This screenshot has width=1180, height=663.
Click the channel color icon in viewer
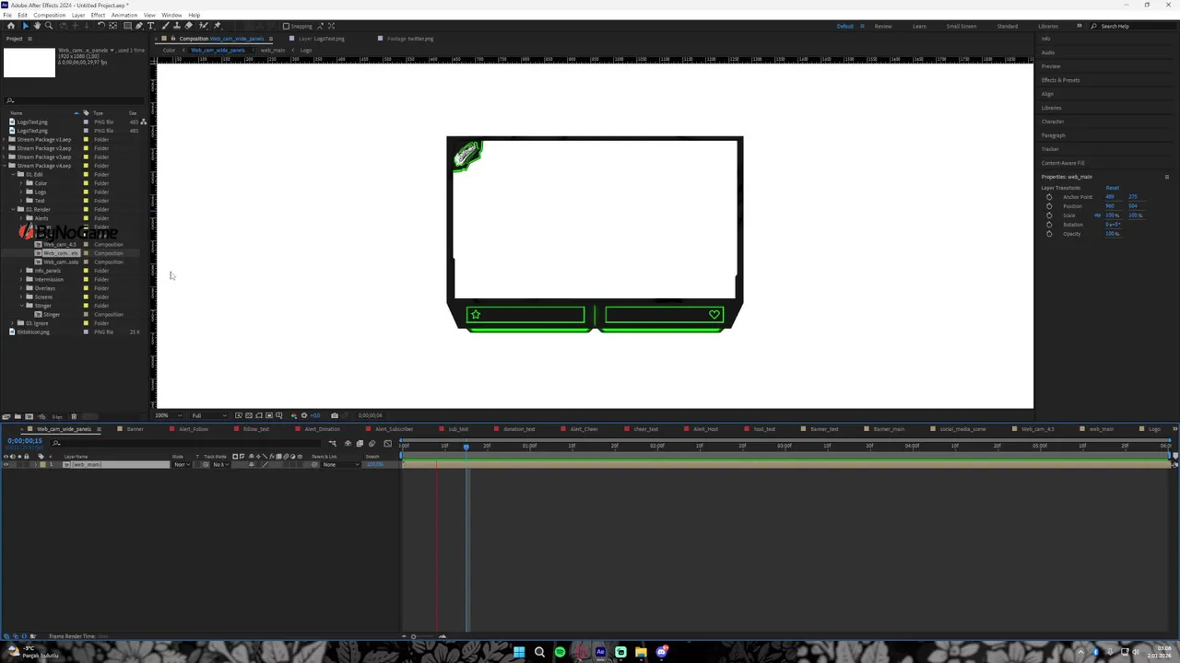tap(294, 415)
